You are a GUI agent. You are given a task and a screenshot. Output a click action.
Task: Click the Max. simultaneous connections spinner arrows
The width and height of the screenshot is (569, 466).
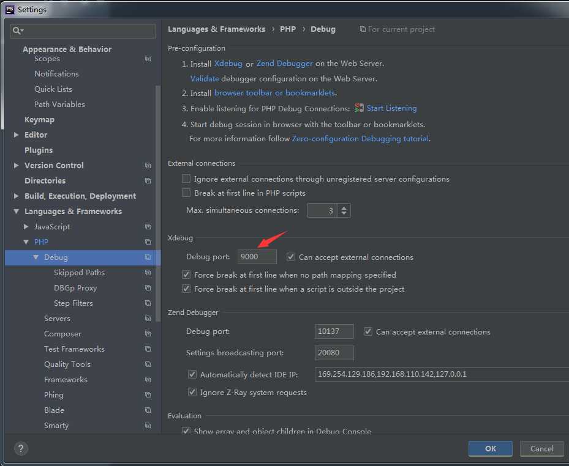coord(344,210)
